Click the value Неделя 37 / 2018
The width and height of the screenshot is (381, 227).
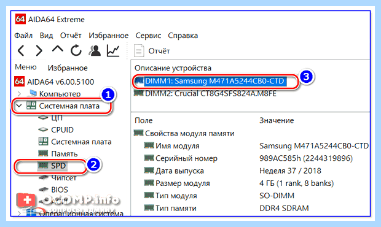[290, 171]
